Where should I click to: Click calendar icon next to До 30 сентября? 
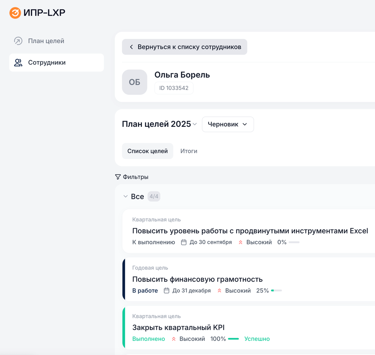pos(184,242)
